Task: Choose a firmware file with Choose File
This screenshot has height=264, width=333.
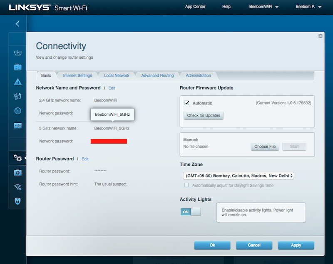Action: point(265,147)
